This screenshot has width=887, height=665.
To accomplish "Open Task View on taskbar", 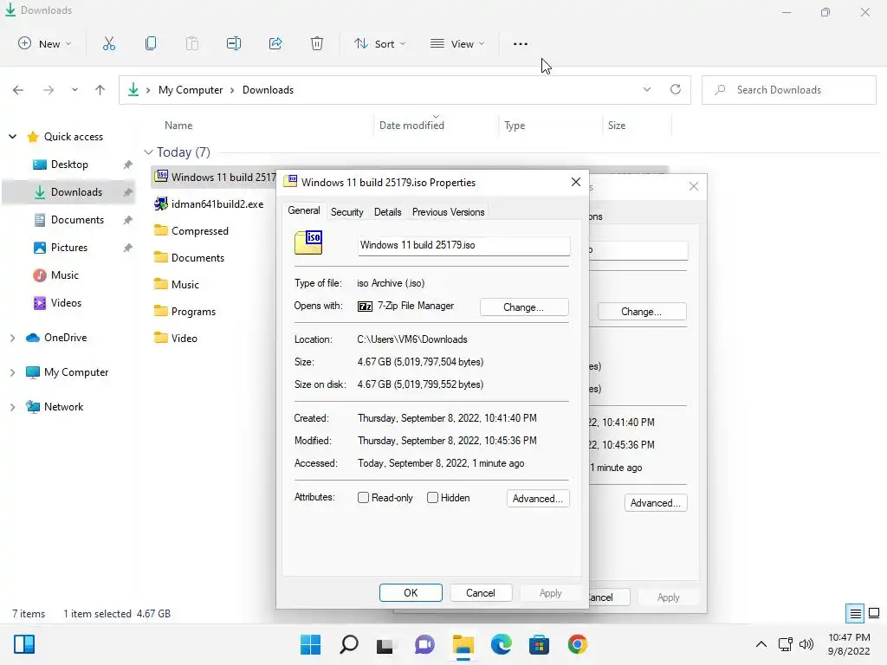I will coord(385,644).
